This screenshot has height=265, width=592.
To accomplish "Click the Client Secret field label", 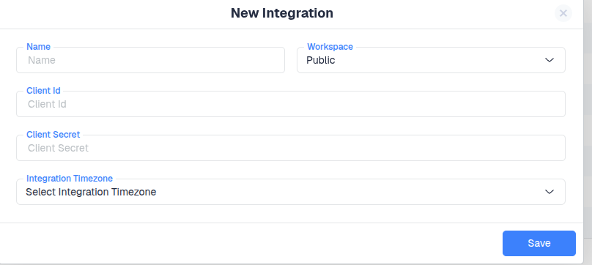I will click(x=53, y=135).
